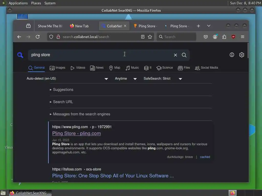Viewport: 262px width, 196px height.
Task: Bookmark this page with the star
Action: point(150,37)
